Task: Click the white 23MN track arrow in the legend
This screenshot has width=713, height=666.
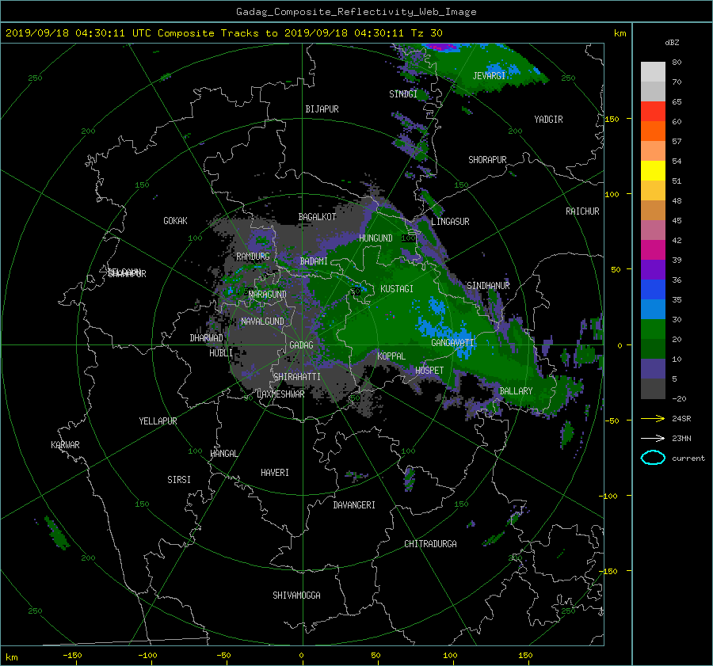Action: [653, 438]
